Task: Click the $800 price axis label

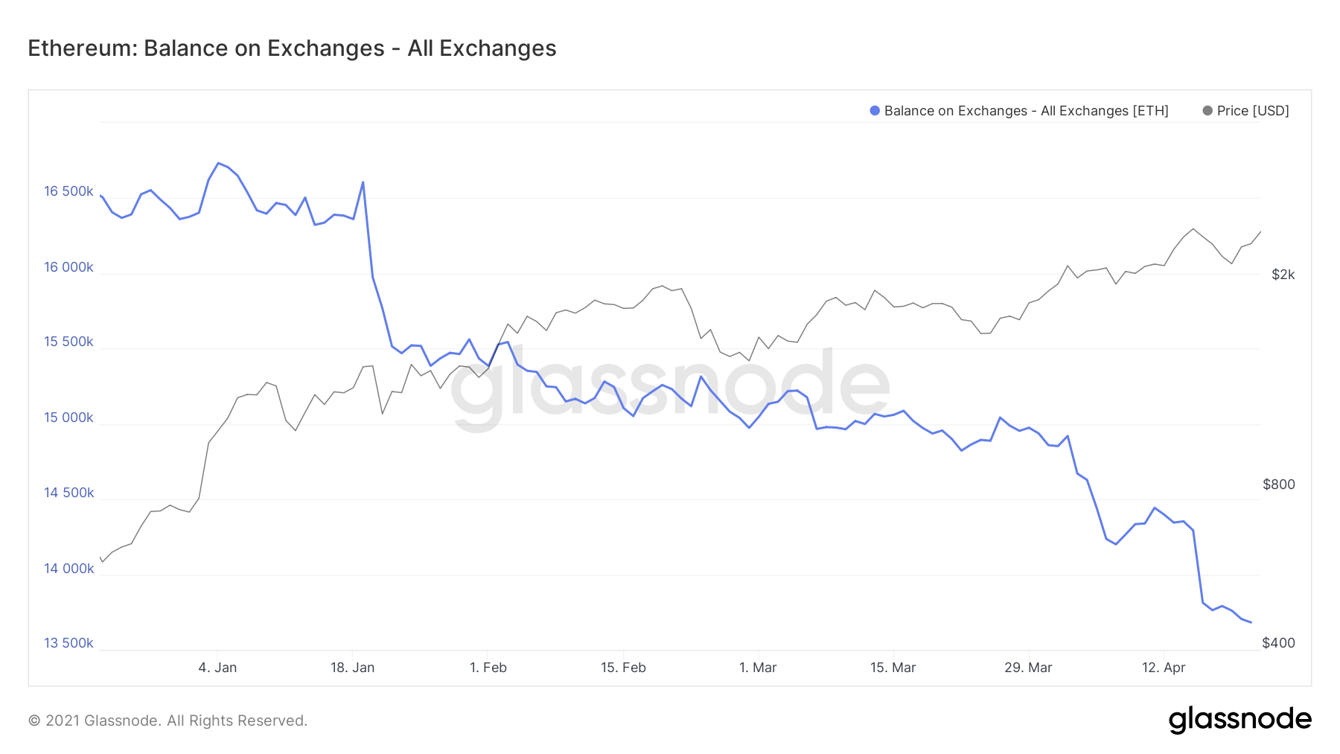Action: [1279, 485]
